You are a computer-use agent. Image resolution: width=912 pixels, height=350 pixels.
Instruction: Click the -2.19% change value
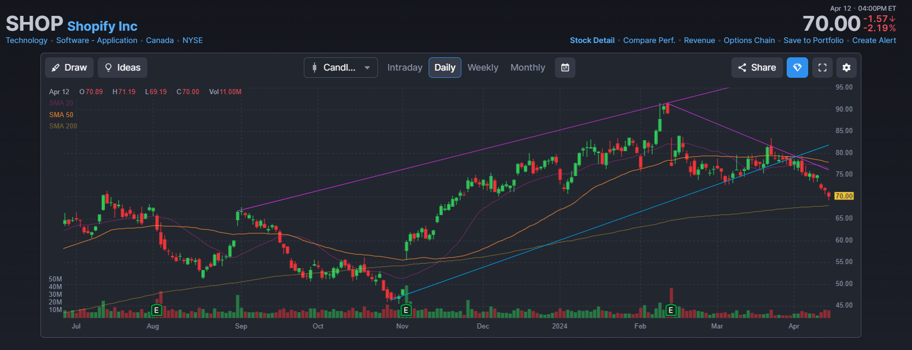click(880, 29)
